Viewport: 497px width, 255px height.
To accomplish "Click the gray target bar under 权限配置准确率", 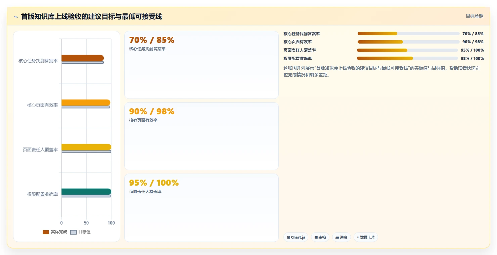I will 86,196.
